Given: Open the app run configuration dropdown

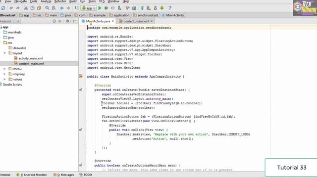Looking at the screenshot, I should 89,8.
